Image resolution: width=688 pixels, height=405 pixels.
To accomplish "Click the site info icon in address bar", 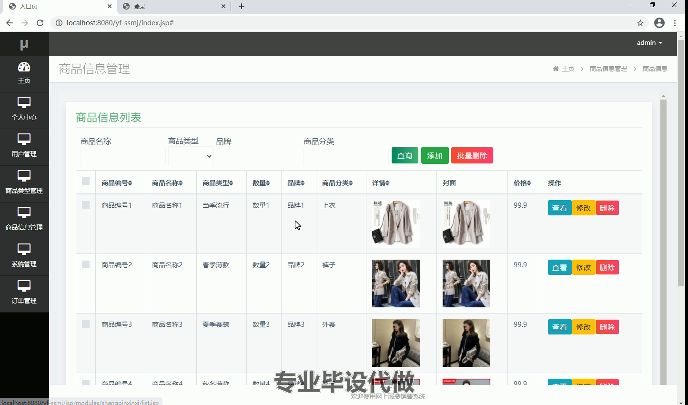I will (x=59, y=23).
